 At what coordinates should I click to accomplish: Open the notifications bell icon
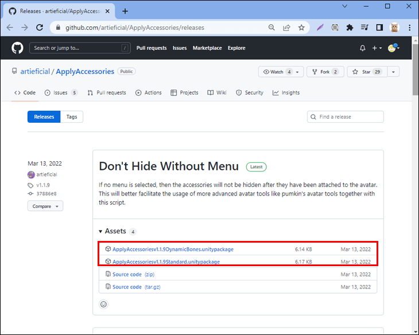[362, 48]
